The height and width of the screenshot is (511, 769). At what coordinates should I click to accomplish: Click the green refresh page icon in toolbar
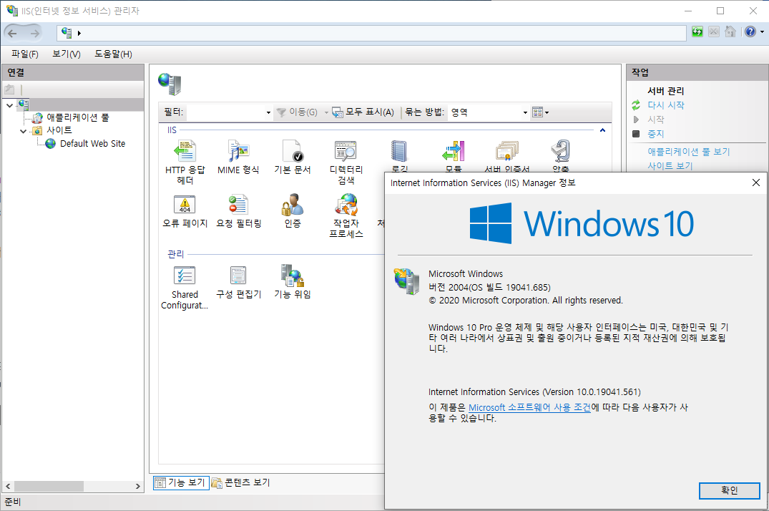pyautogui.click(x=697, y=32)
